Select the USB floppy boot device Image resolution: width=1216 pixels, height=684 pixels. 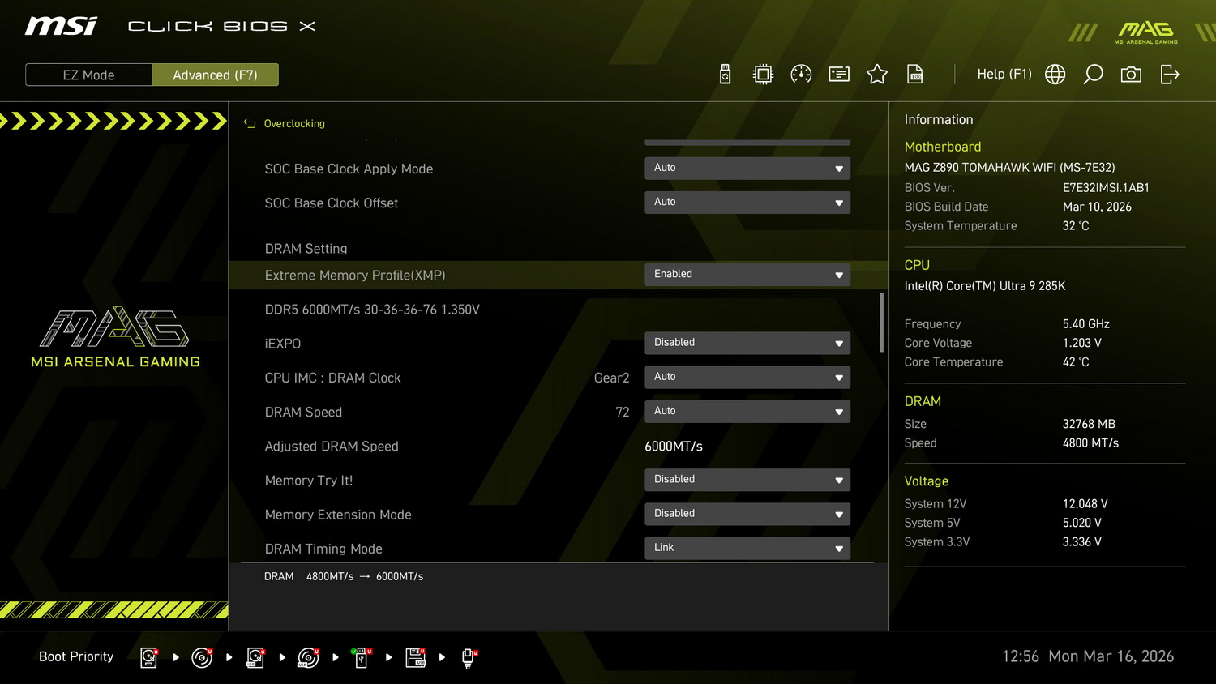tap(416, 657)
